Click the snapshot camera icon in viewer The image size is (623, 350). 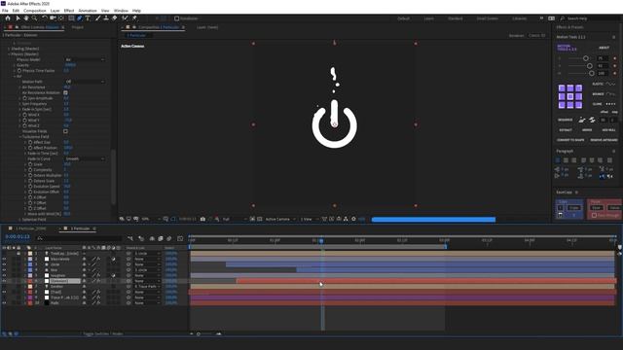[x=202, y=219]
